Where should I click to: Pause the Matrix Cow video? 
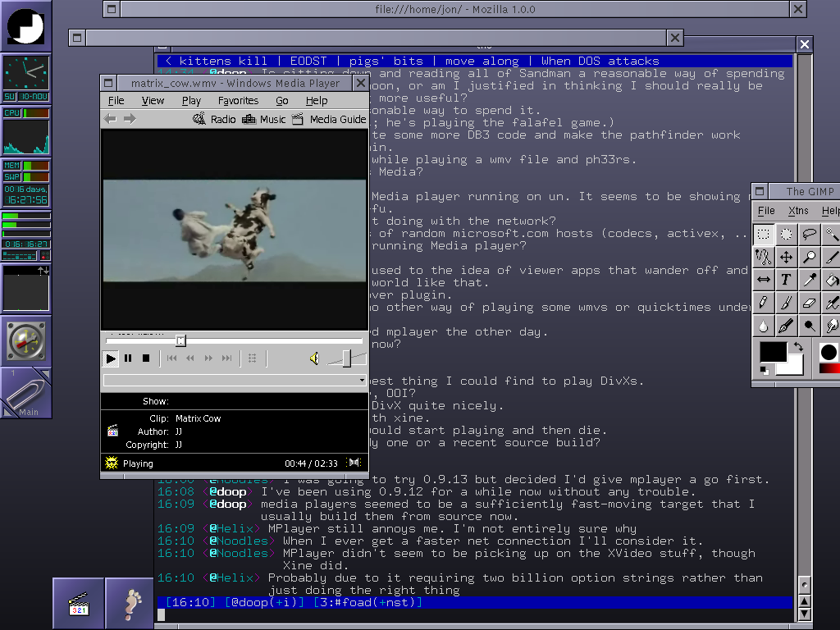click(128, 358)
